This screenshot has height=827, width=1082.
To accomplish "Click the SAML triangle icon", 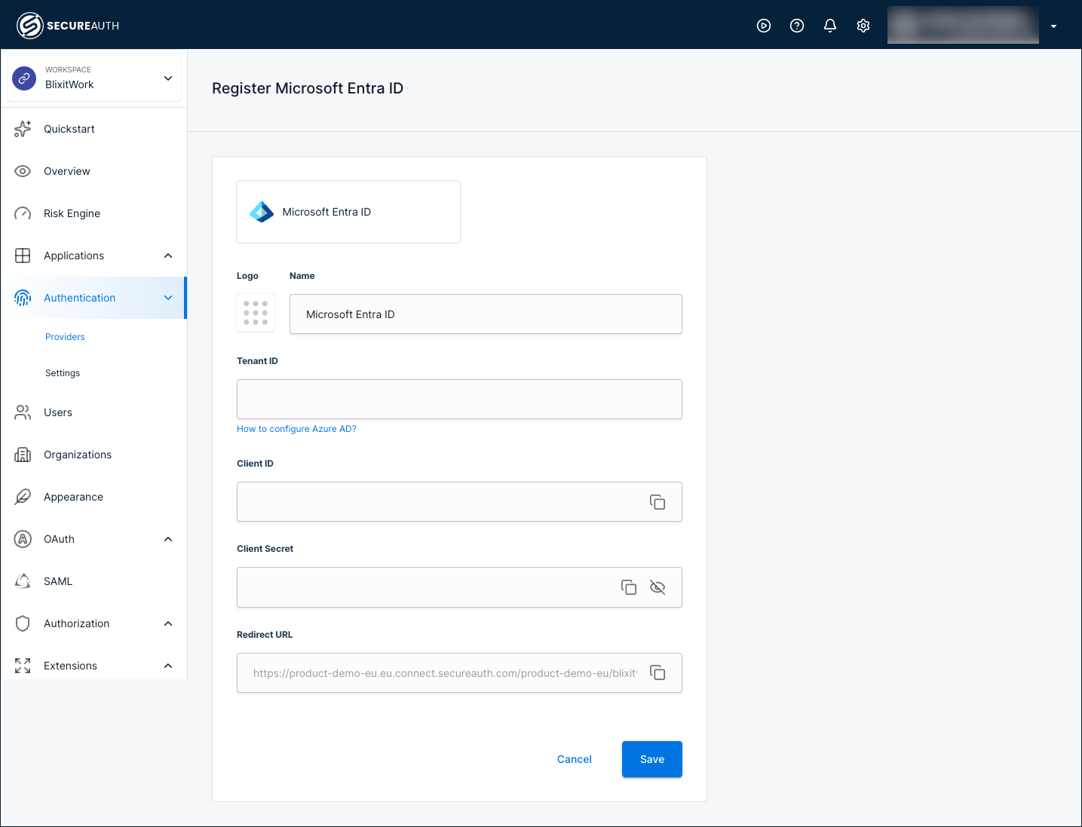I will [23, 581].
